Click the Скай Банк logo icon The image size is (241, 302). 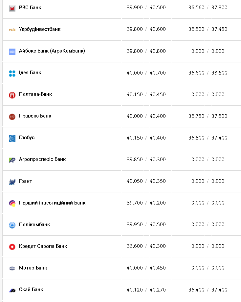(12, 290)
